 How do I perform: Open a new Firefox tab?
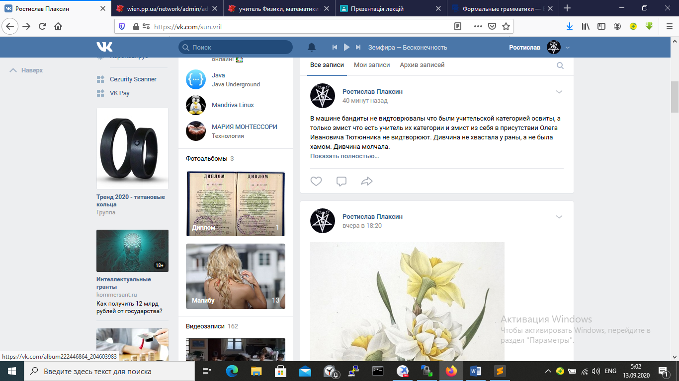coord(567,8)
